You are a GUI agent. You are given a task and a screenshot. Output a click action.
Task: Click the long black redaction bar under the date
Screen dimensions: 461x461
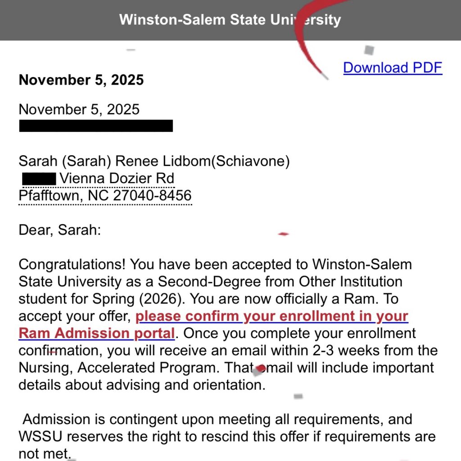96,126
